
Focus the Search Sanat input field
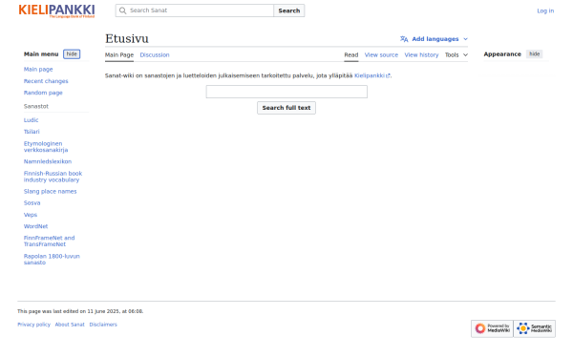pyautogui.click(x=195, y=11)
